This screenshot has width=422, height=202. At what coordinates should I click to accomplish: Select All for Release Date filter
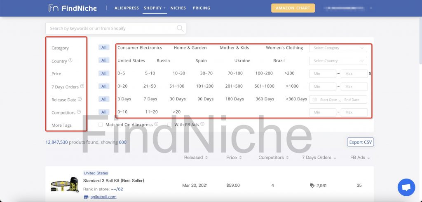[x=104, y=99]
